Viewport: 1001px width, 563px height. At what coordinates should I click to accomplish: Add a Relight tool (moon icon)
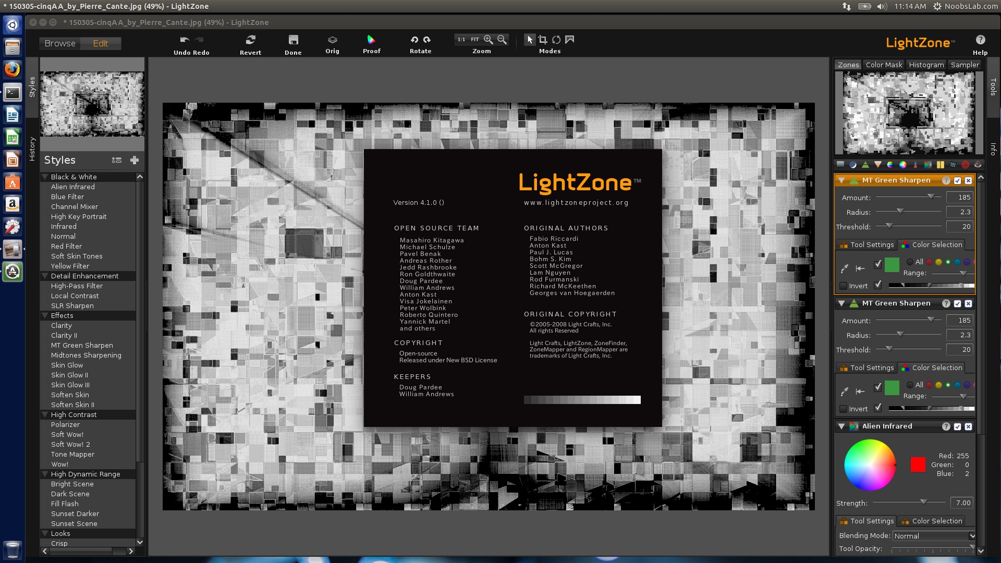point(853,165)
